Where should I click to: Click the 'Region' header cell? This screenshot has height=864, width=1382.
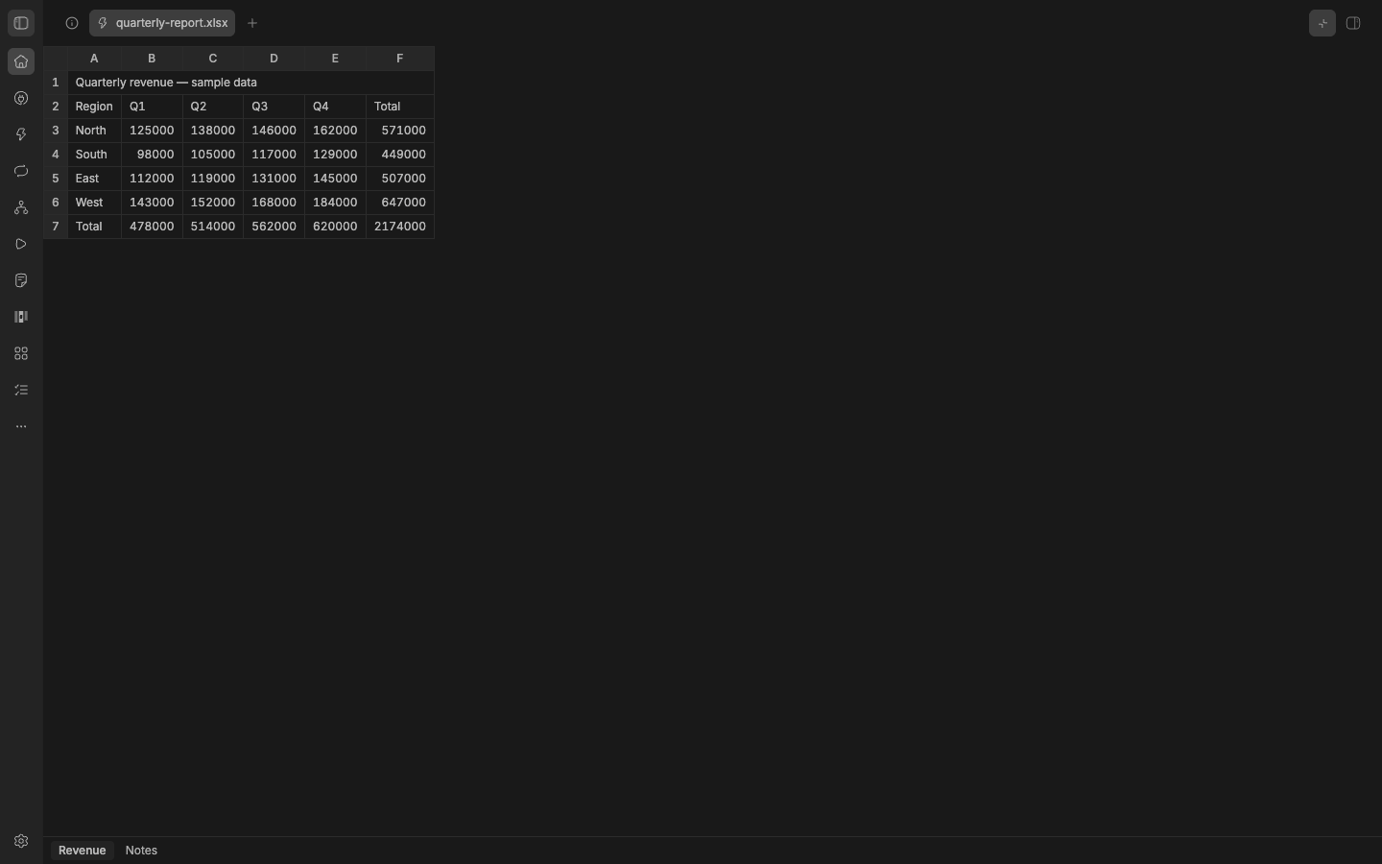coord(94,107)
